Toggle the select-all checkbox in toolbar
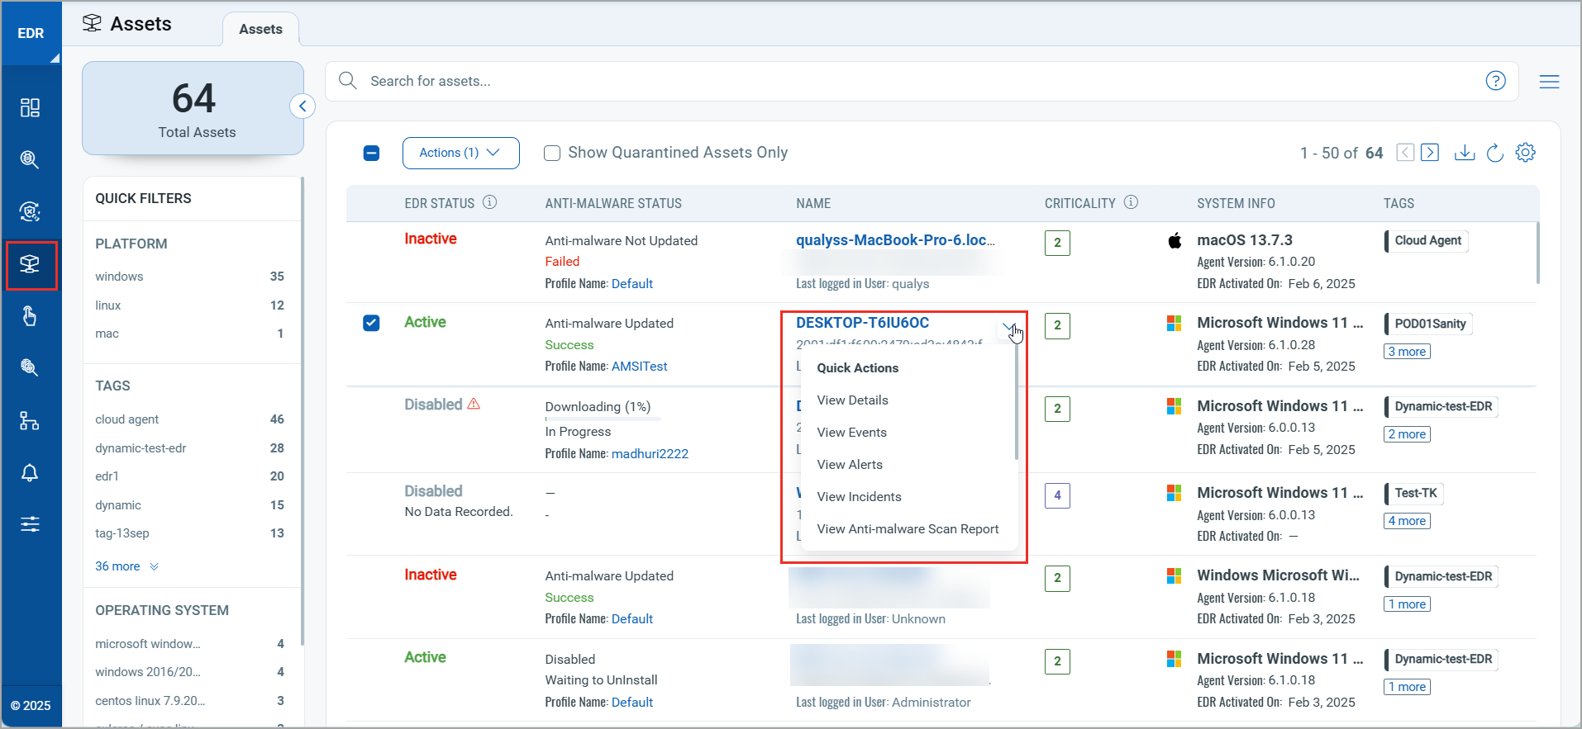The width and height of the screenshot is (1582, 729). (x=372, y=154)
